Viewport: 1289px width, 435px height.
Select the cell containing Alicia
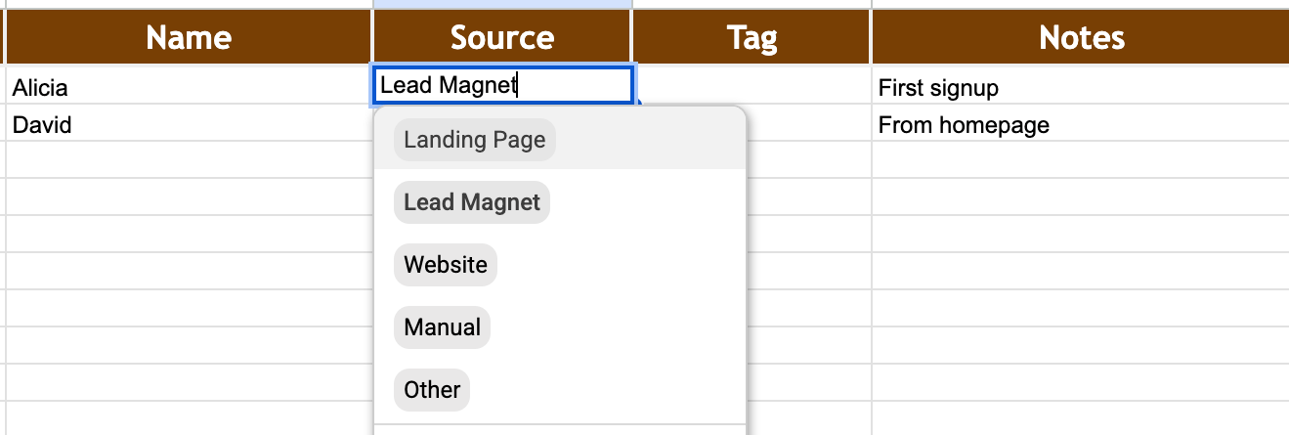pos(189,88)
